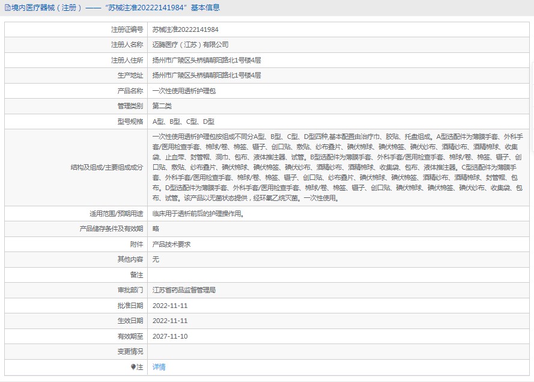Click the intended use text 临床用于透析前后的护理操作用

point(198,214)
